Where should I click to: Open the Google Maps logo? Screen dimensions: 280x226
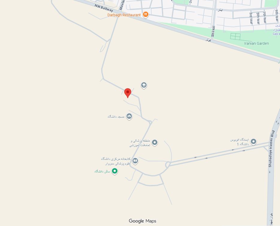(143, 221)
